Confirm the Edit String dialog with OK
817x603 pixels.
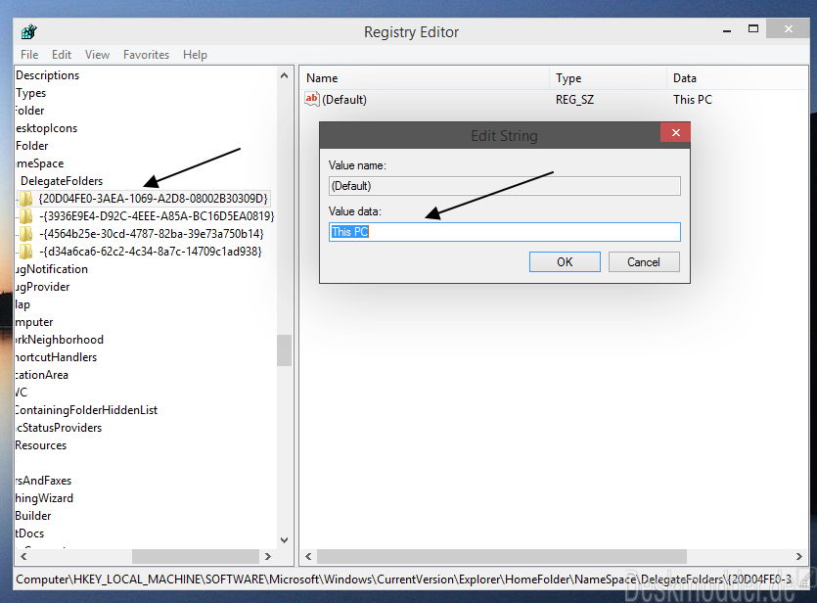click(x=565, y=261)
